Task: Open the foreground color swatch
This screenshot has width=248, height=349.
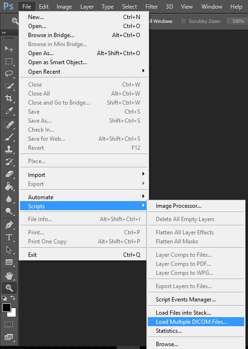Action: pyautogui.click(x=7, y=308)
